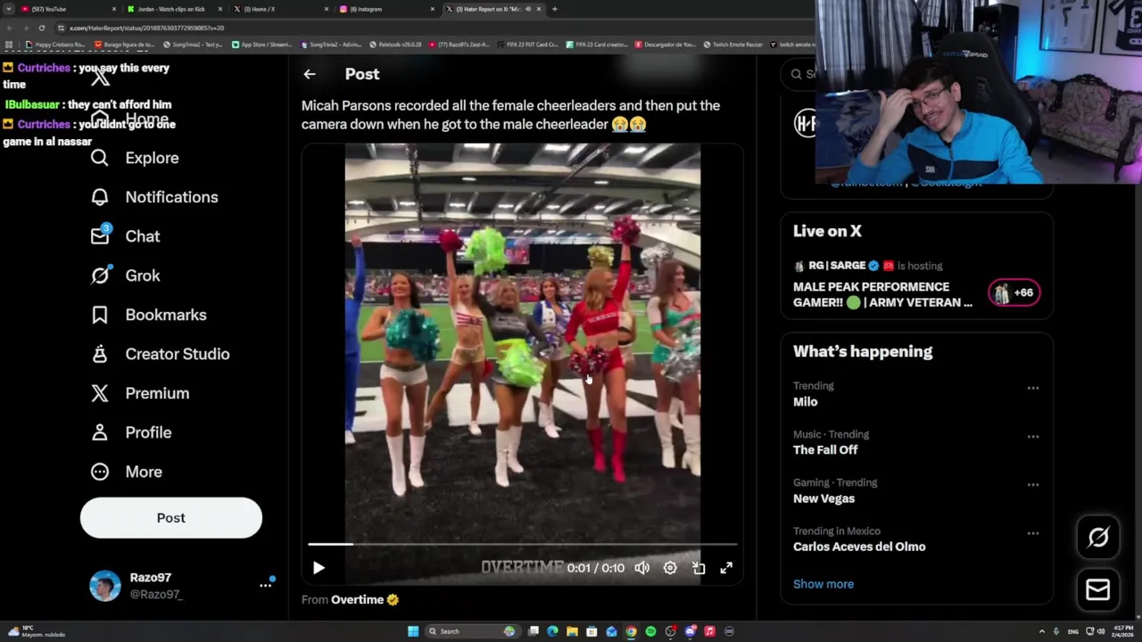Open Creator Studio in sidebar
Screen dimensions: 1142x642
160,354
